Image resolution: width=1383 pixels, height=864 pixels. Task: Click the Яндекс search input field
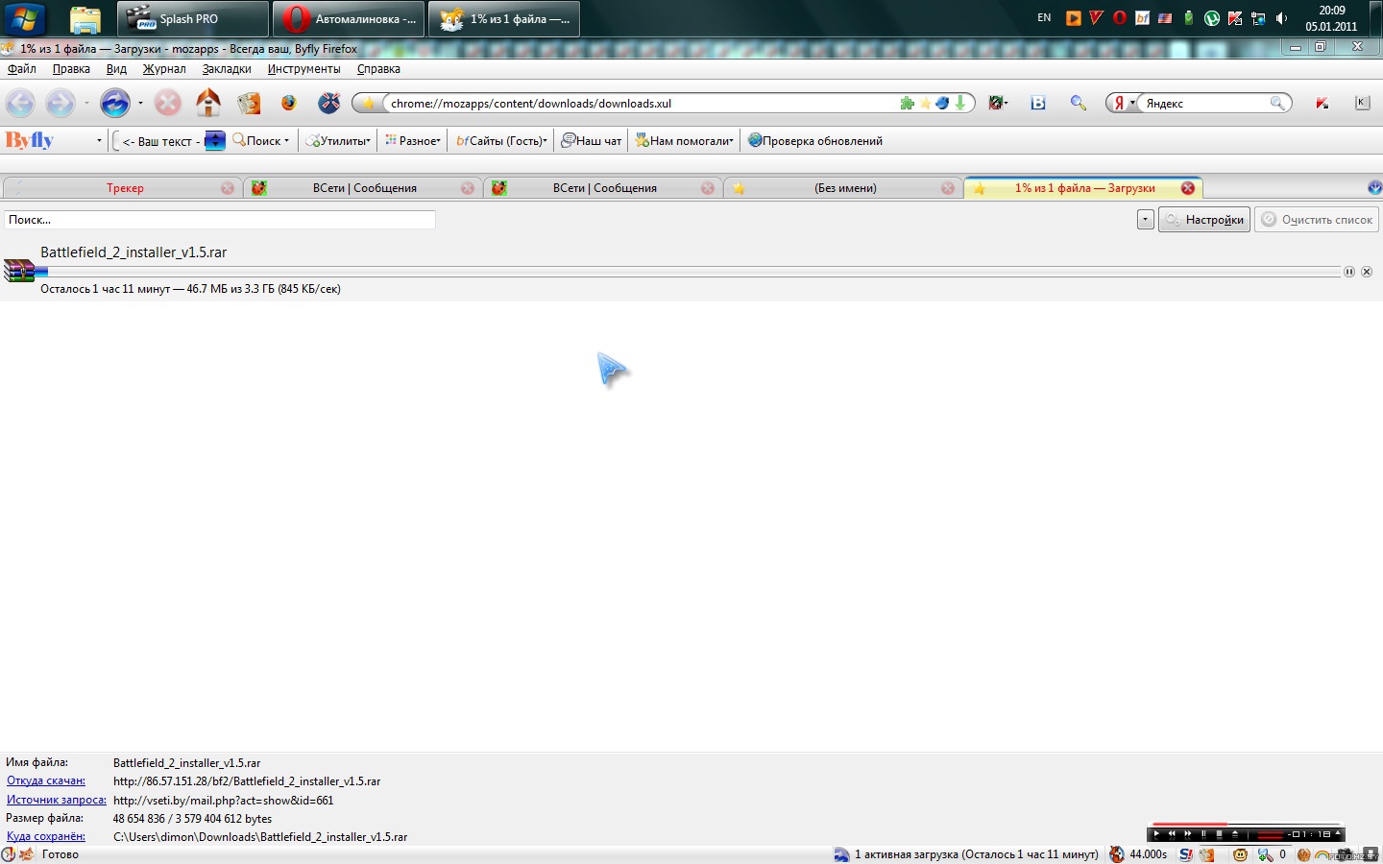(1205, 103)
